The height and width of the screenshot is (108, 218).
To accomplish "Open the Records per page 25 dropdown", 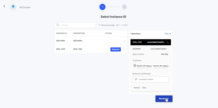I will point(118,25).
